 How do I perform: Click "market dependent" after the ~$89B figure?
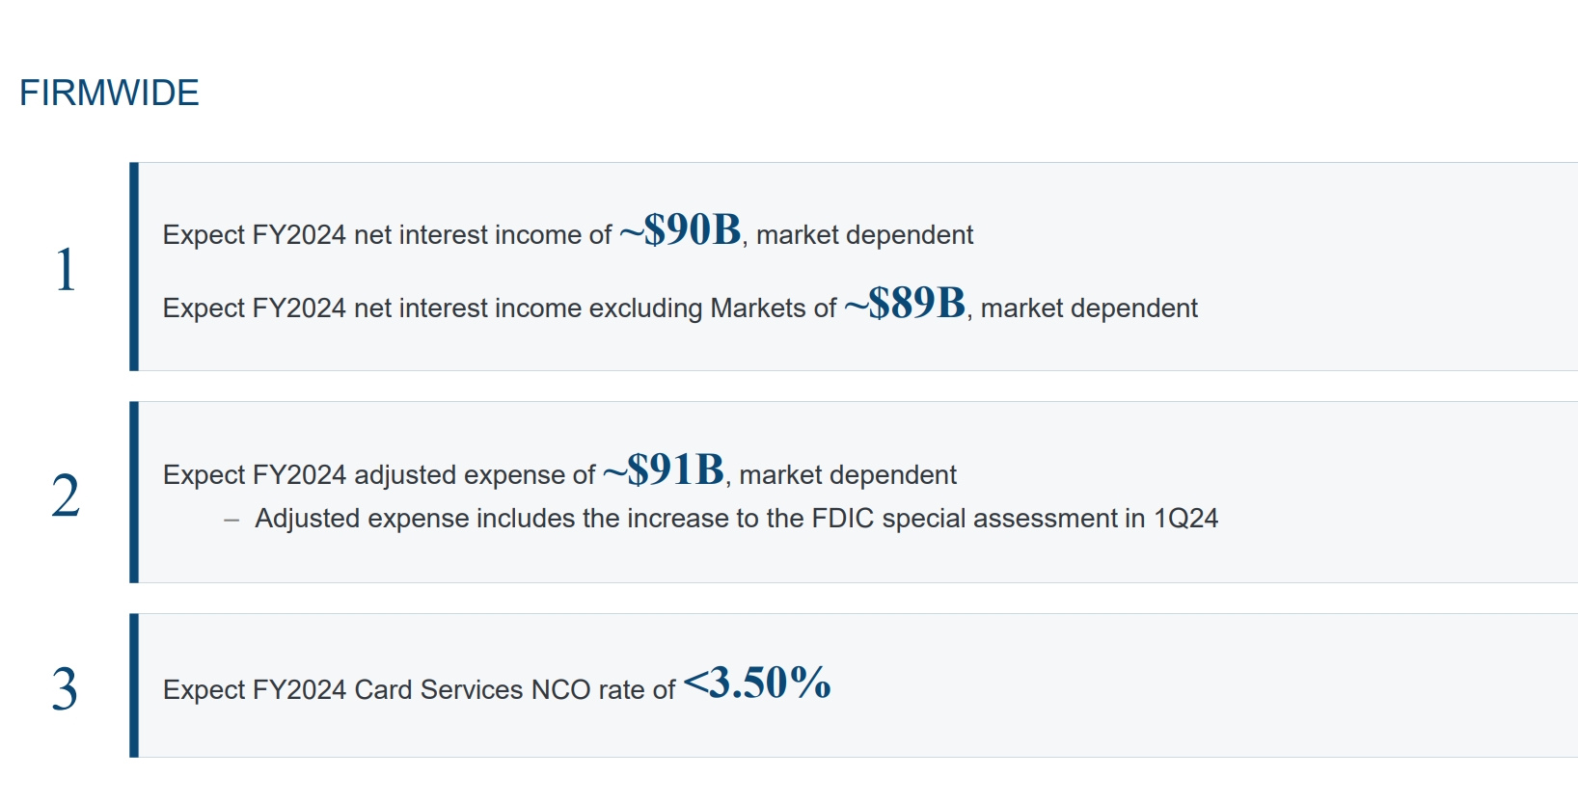pos(1089,308)
